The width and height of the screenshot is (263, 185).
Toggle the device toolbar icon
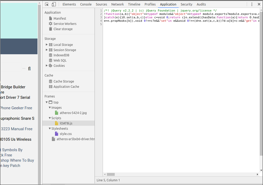[54, 4]
